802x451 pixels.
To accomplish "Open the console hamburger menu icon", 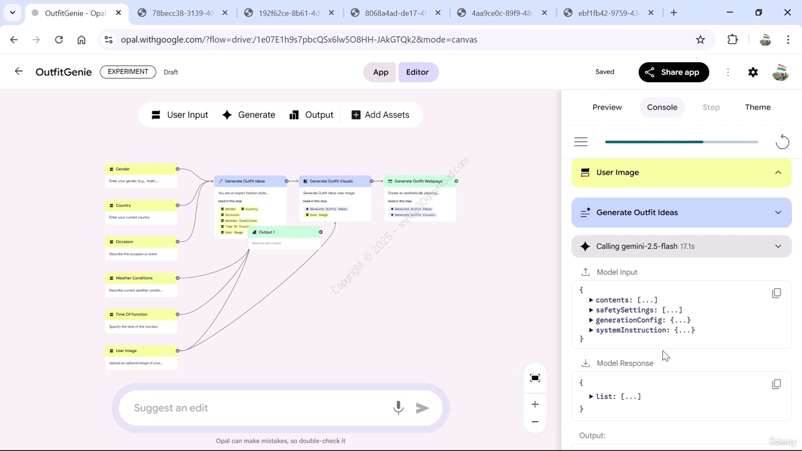I will point(581,142).
